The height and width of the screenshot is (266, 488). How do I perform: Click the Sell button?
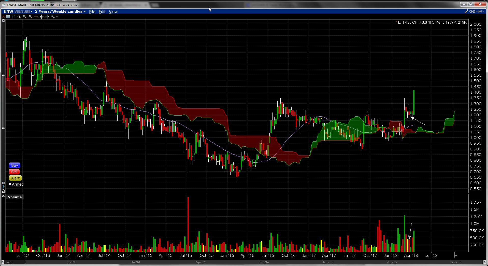pyautogui.click(x=14, y=172)
